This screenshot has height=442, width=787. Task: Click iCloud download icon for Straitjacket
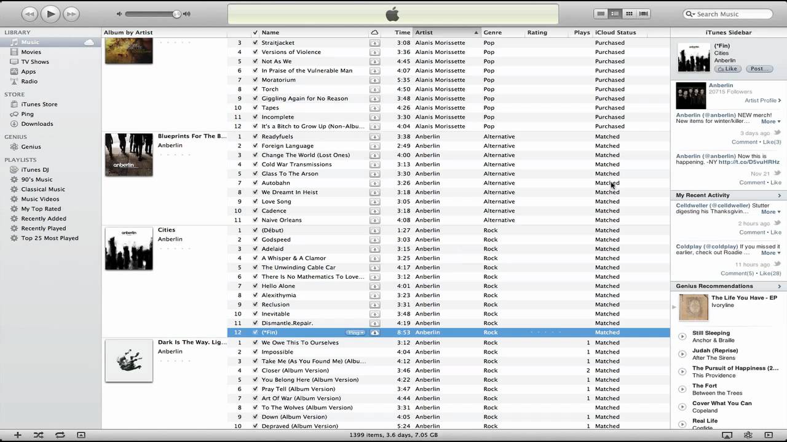(374, 43)
